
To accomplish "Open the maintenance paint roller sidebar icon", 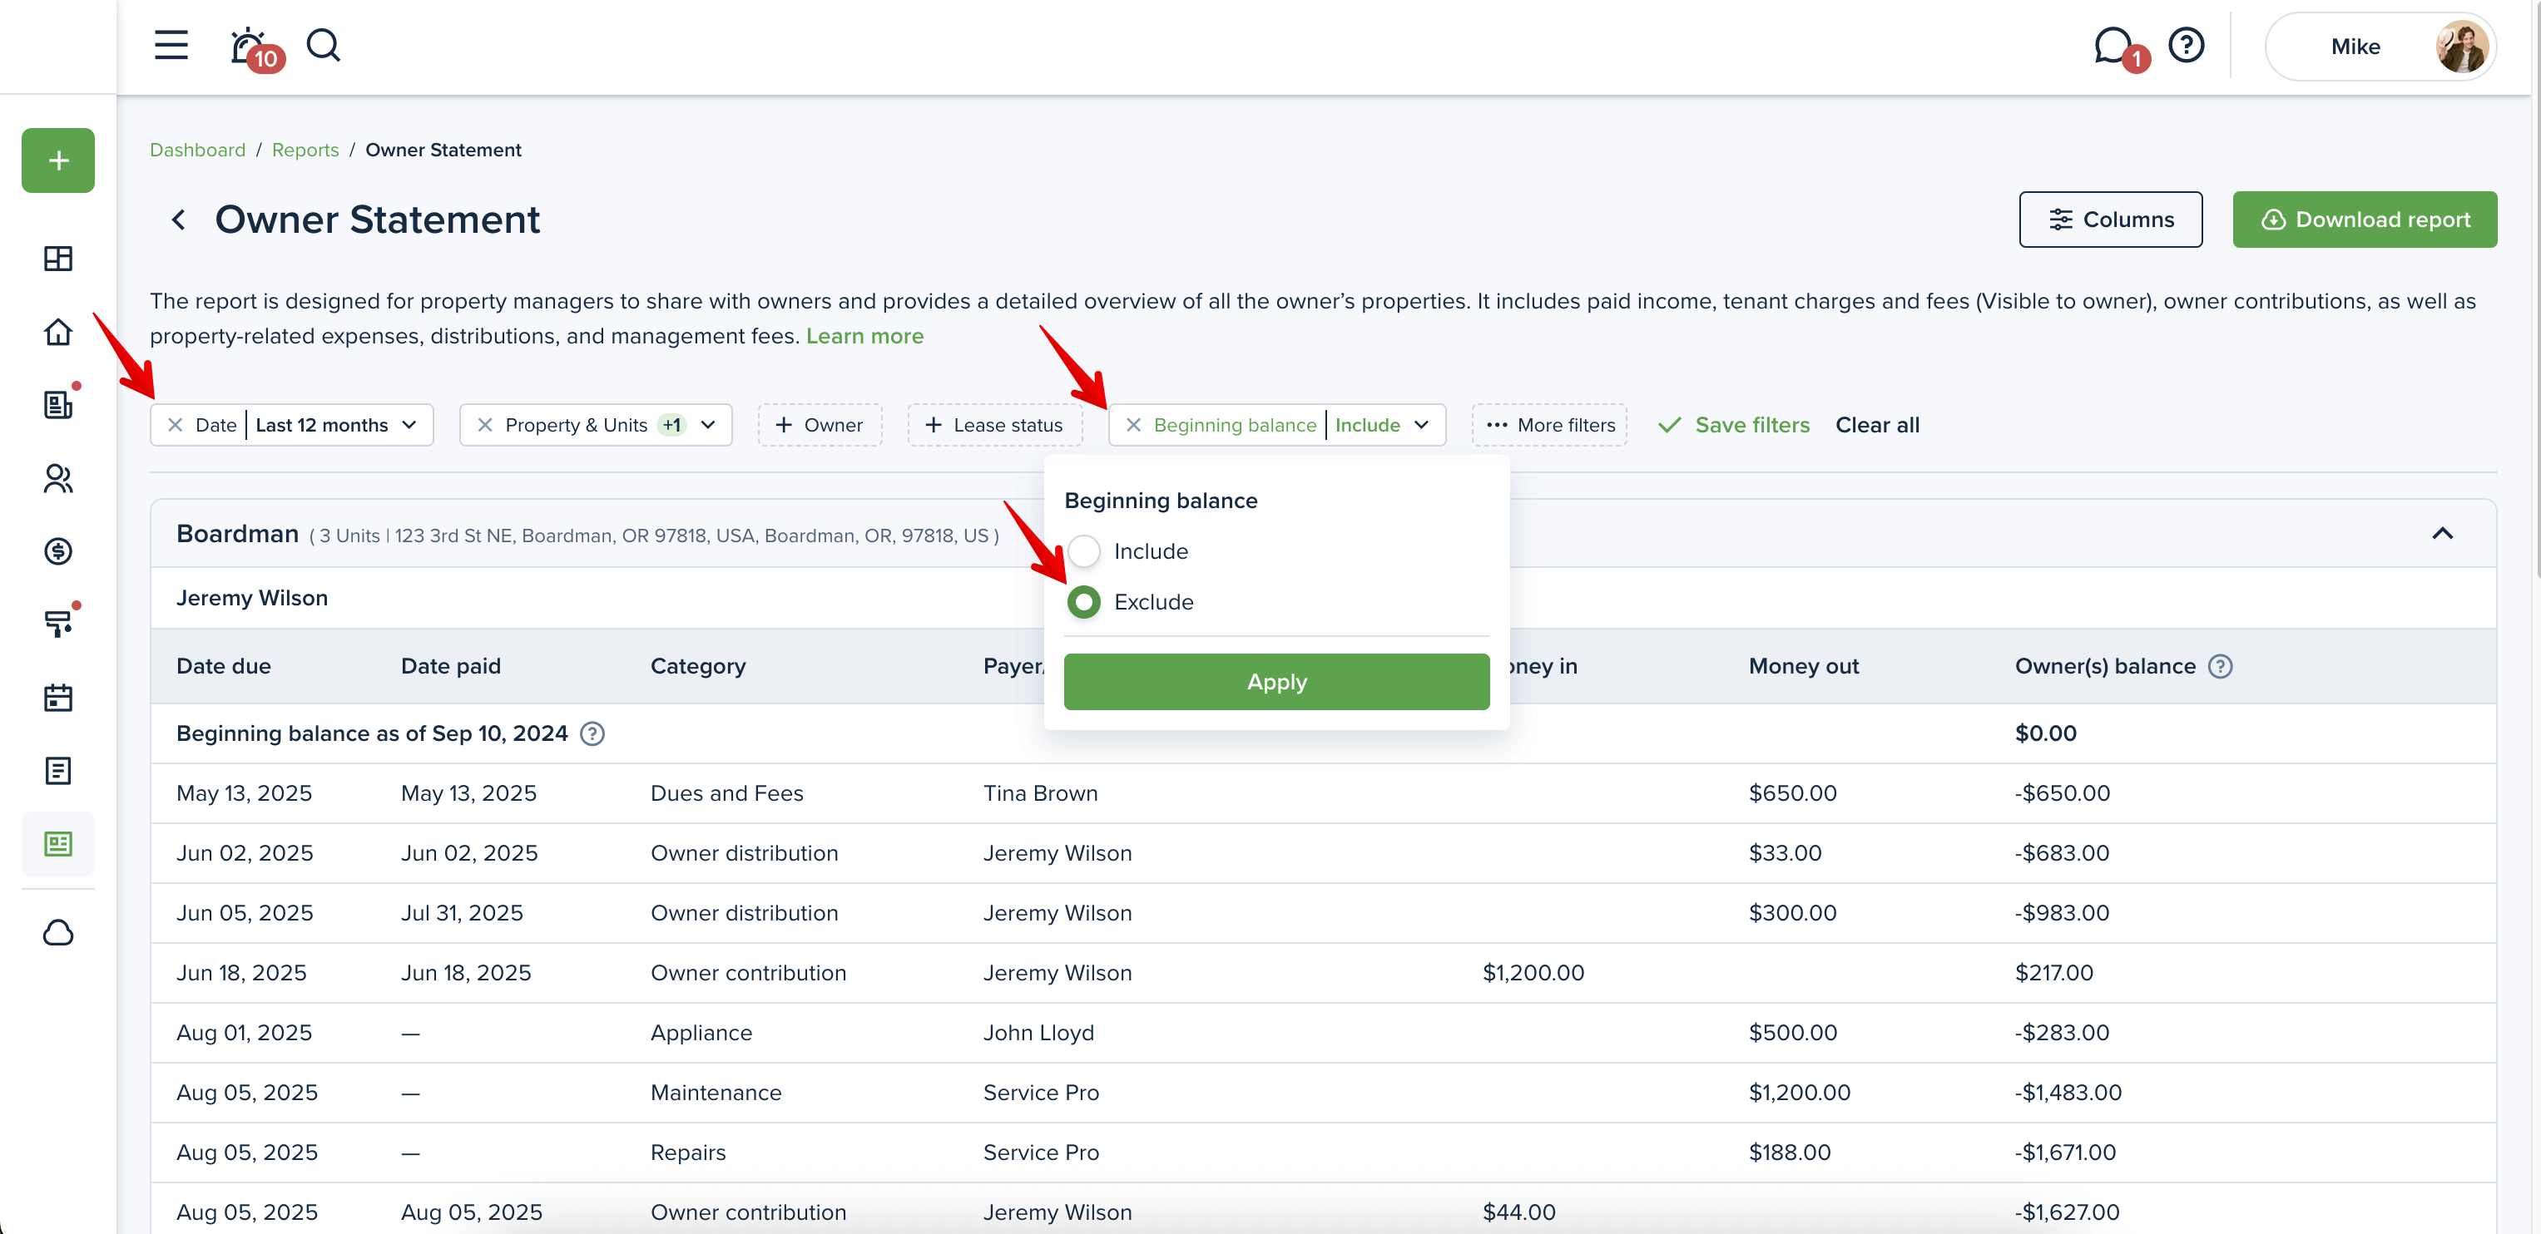I will (x=58, y=624).
